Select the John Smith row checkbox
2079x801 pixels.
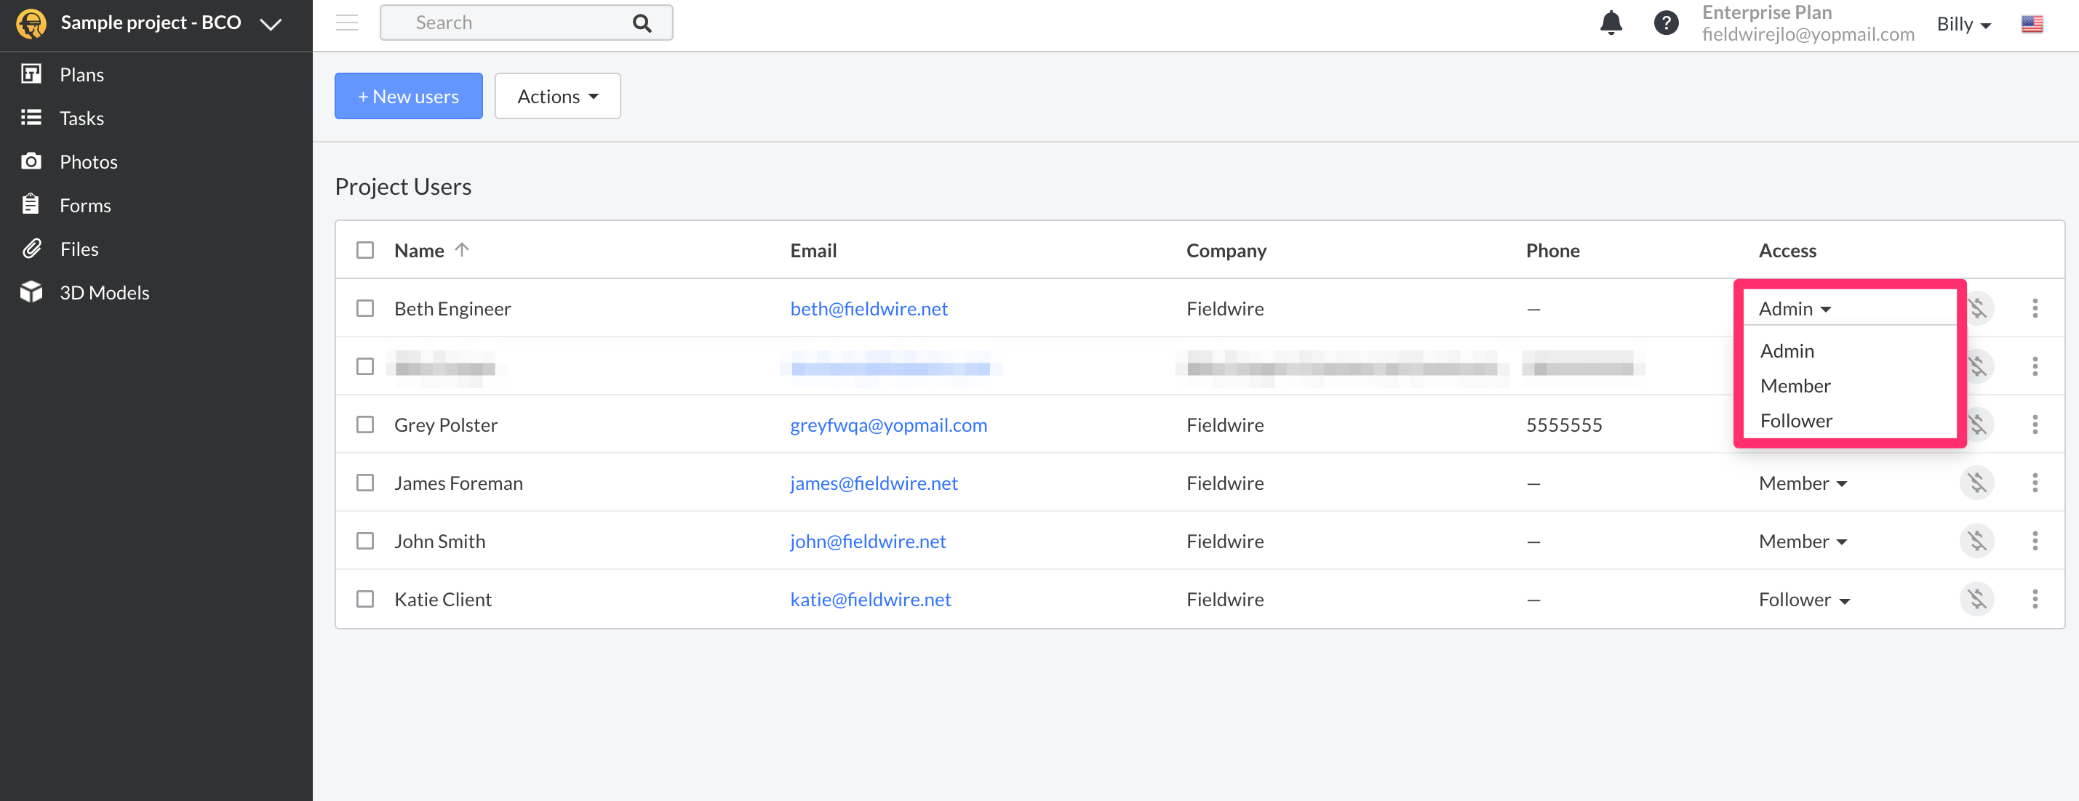(x=364, y=541)
